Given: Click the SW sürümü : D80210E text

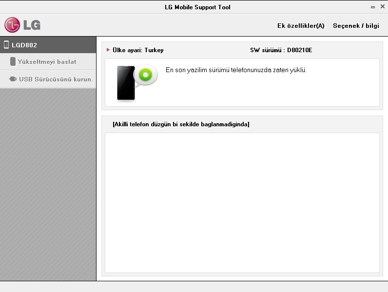Looking at the screenshot, I should point(281,50).
